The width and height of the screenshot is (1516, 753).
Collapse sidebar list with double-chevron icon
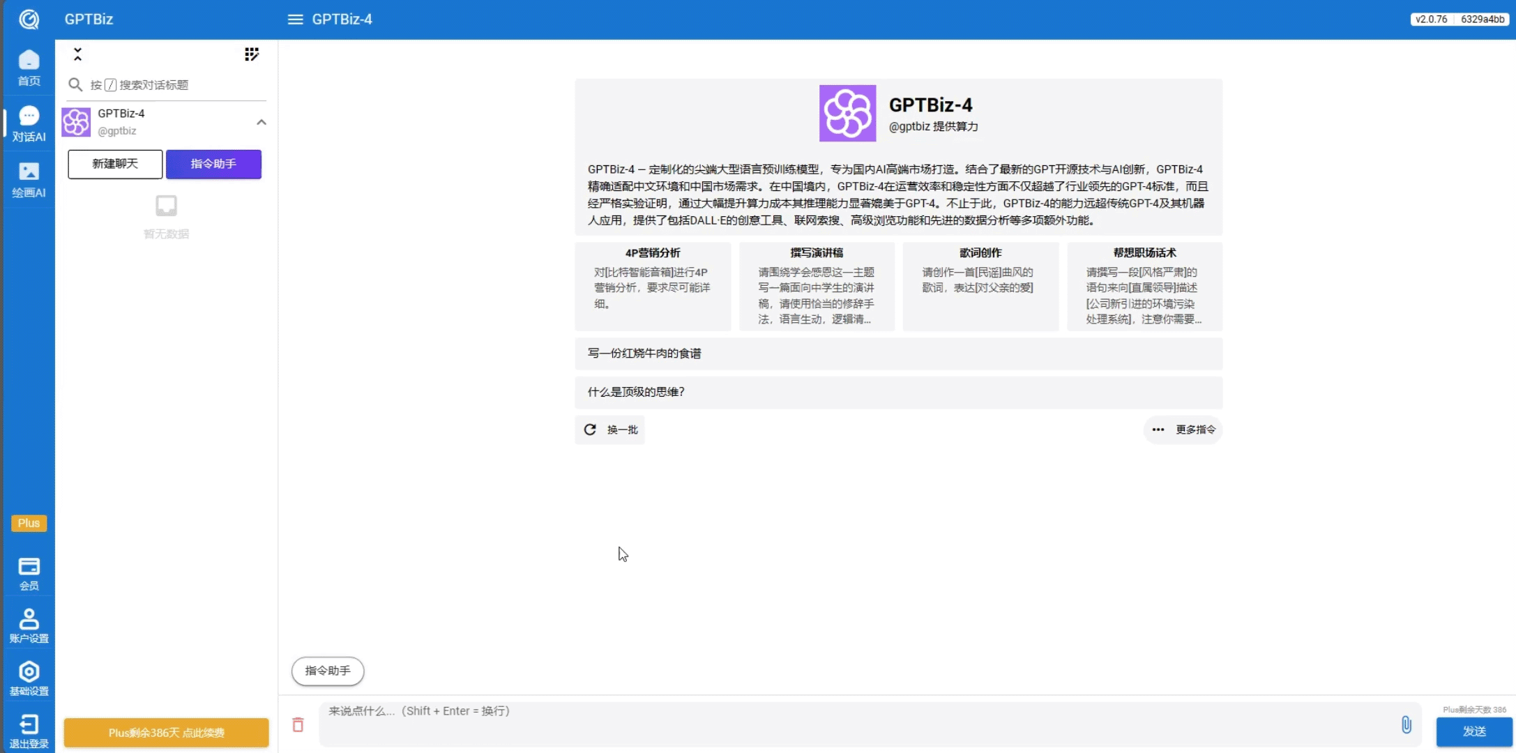tap(78, 54)
